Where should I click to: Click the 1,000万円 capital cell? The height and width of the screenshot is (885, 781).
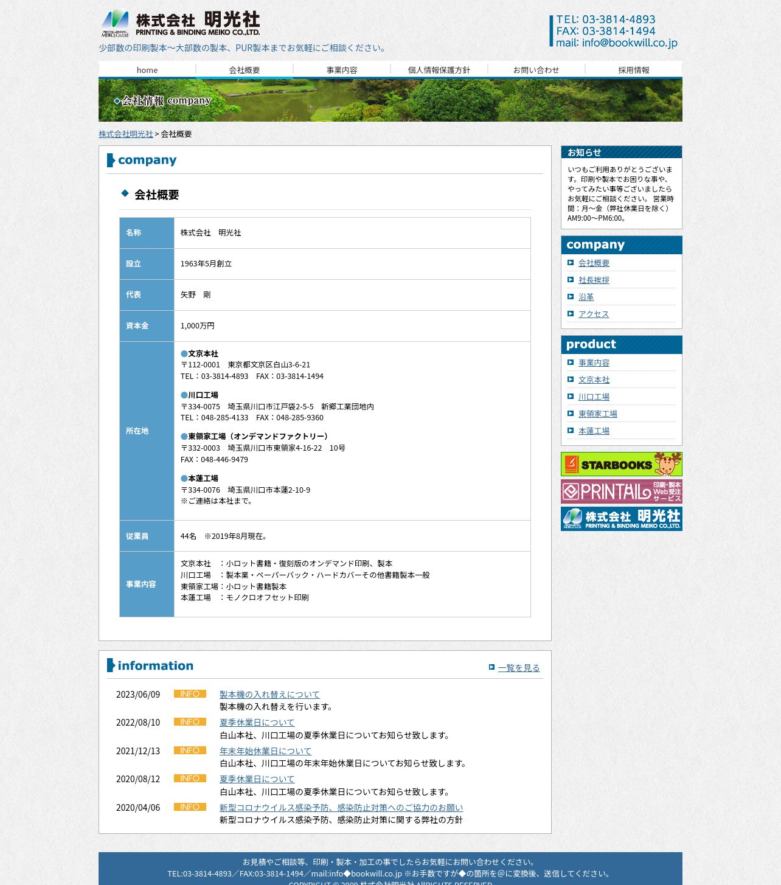coord(352,326)
